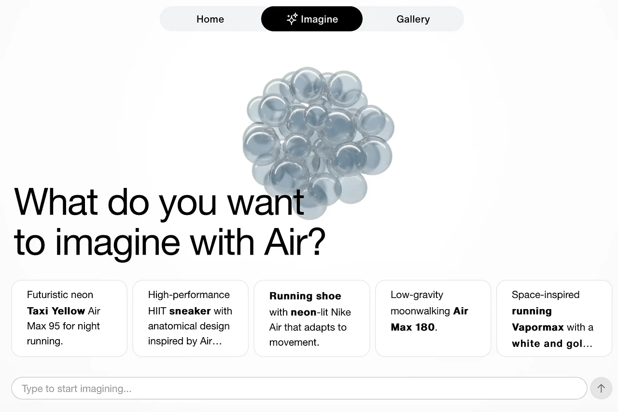Click the bold 'sneaker' keyword

click(x=190, y=311)
